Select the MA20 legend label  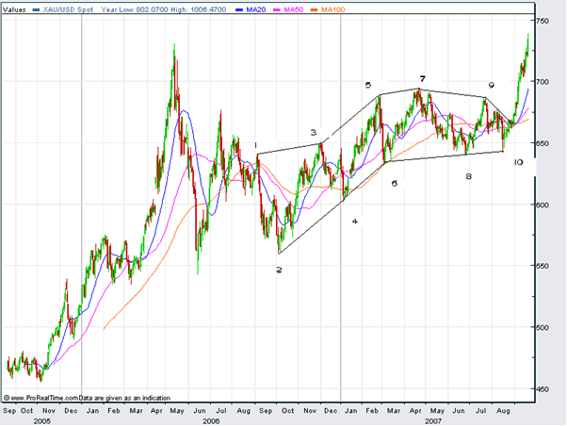click(x=254, y=8)
